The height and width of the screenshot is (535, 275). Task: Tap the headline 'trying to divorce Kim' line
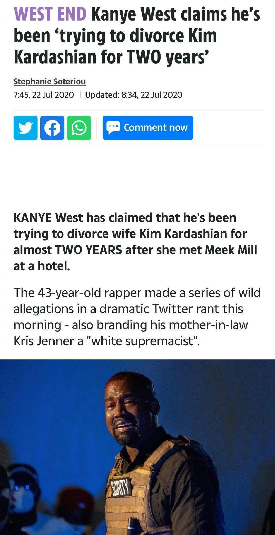point(115,36)
